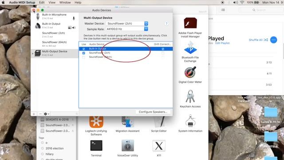Image resolution: width=284 pixels, height=160 pixels.
Task: Click microphone input indicator next to Built-in Microphone
Action: [74, 19]
